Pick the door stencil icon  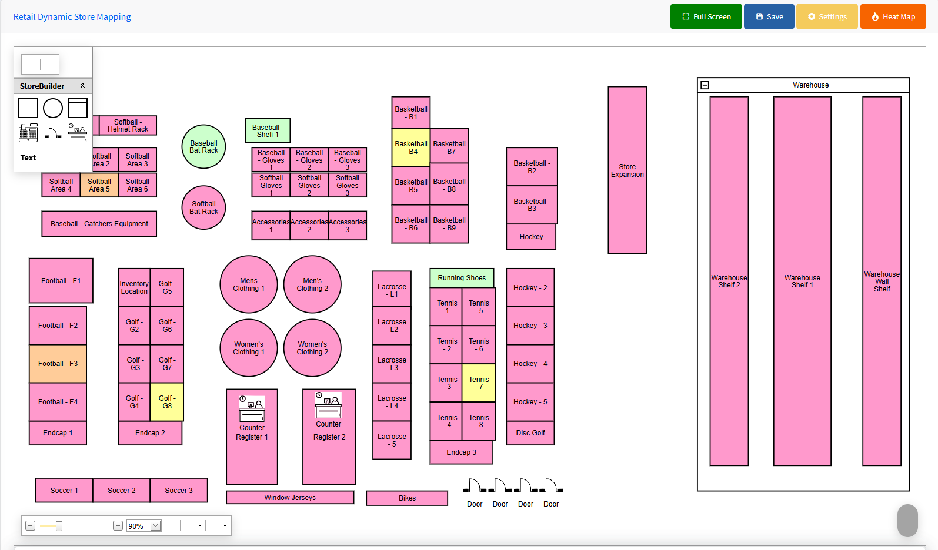[x=53, y=133]
